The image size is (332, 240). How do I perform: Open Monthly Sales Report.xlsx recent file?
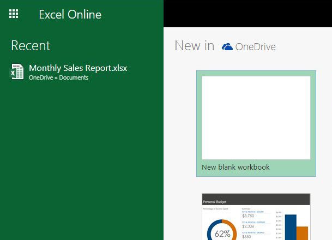(78, 68)
